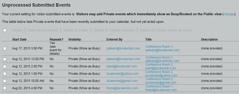The width and height of the screenshot is (239, 94).
Task: Select the Aug 12, 2015 12:00 PM event checkbox
Action: click(5, 59)
